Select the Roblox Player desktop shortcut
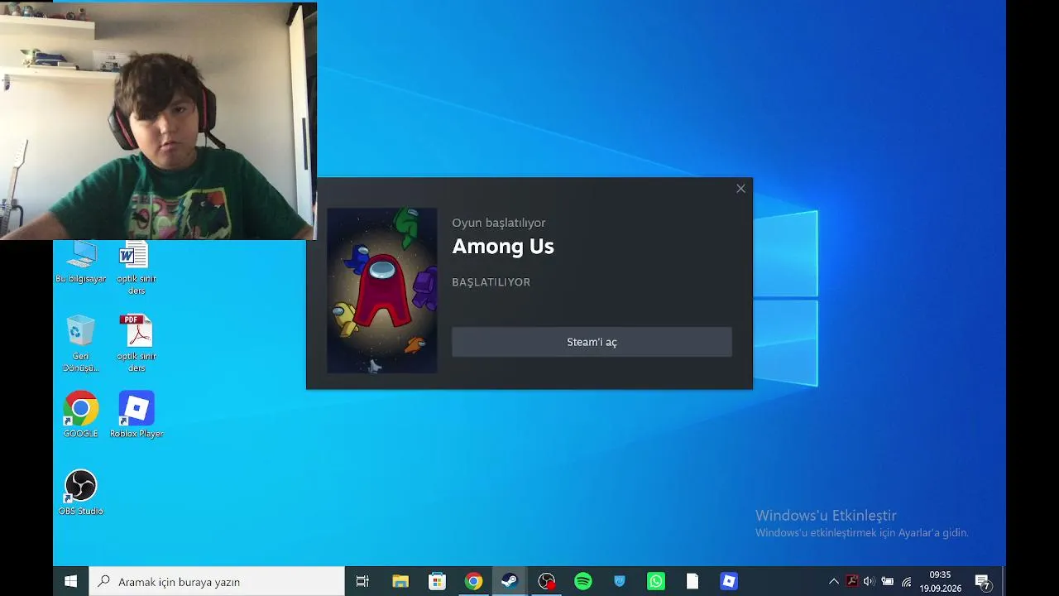 (137, 415)
